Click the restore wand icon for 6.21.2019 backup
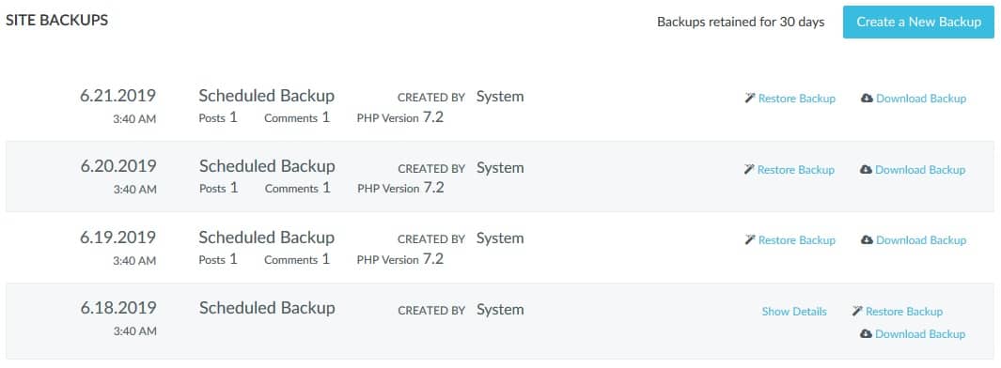Screen dimensions: 1001x368 click(x=750, y=99)
